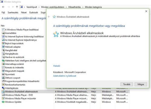Click the Hálózati adapter icon

[3, 47]
